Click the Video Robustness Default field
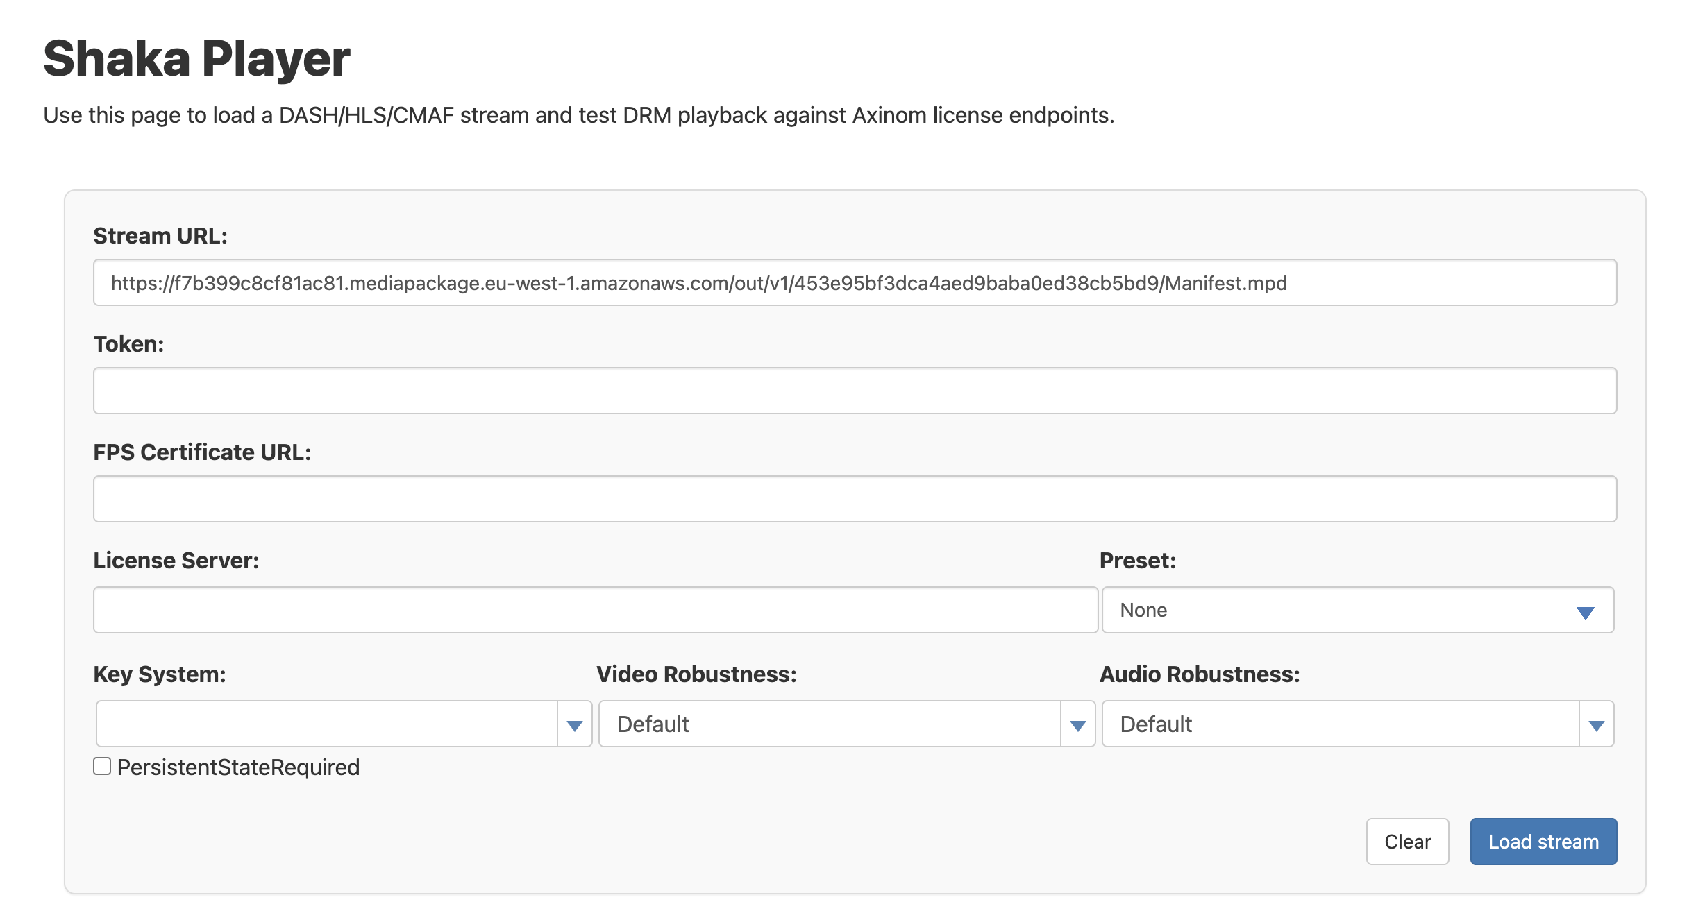1705x920 pixels. pyautogui.click(x=830, y=724)
